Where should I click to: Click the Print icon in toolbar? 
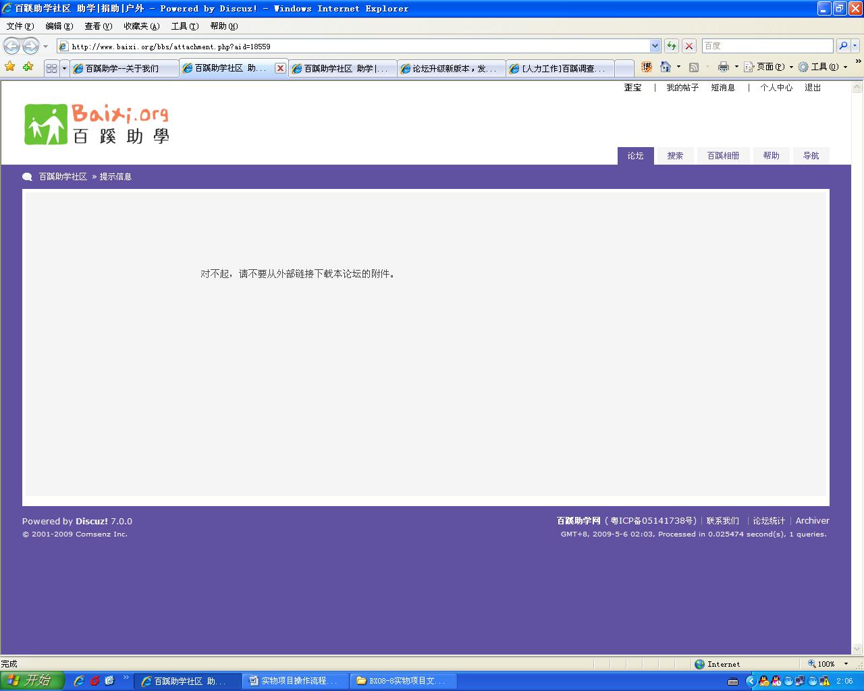(724, 67)
